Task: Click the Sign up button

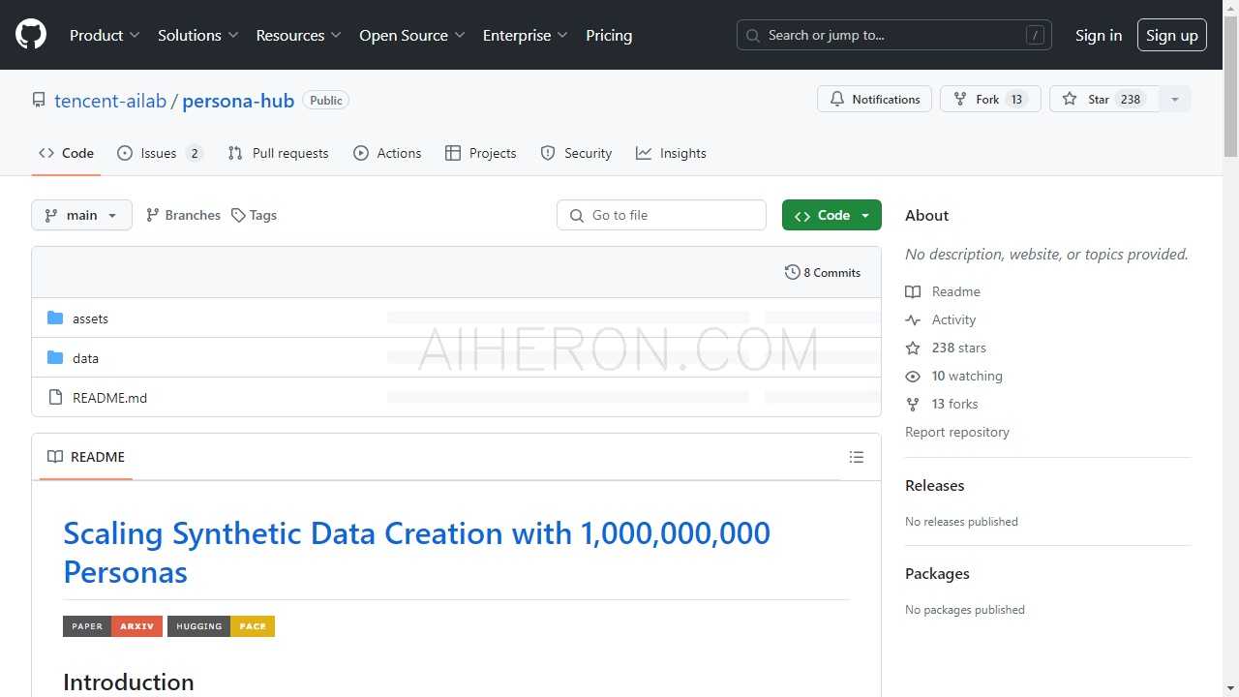Action: click(1172, 35)
